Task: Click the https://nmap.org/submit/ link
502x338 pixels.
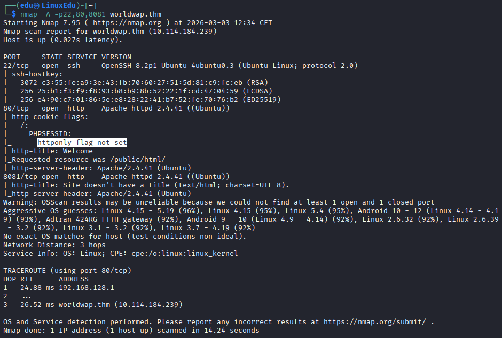Action: pyautogui.click(x=374, y=321)
